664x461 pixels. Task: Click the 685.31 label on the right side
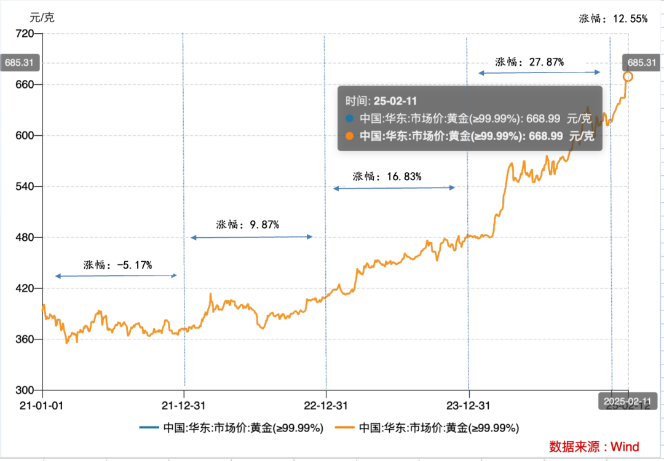click(641, 63)
